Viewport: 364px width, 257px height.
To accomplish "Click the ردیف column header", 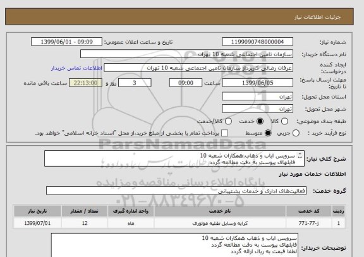I will pos(339,212).
